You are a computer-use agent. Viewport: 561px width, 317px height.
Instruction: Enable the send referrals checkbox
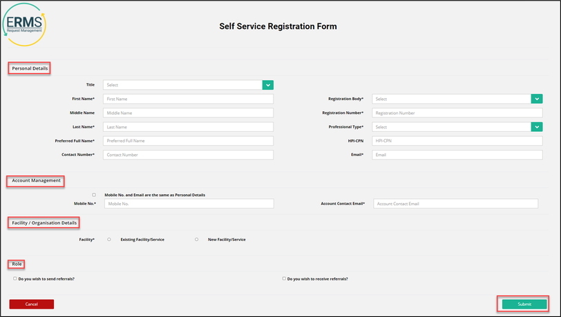(x=15, y=278)
